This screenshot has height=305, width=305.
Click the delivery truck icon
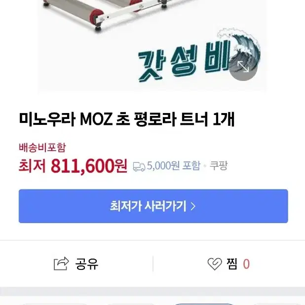139,166
